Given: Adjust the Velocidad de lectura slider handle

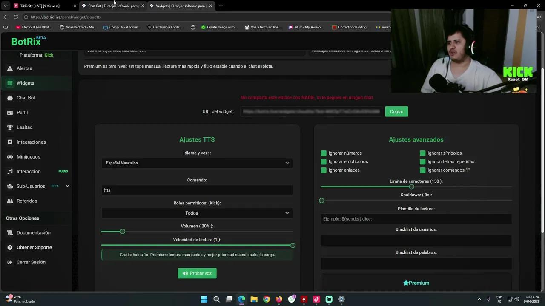Looking at the screenshot, I should (x=293, y=245).
